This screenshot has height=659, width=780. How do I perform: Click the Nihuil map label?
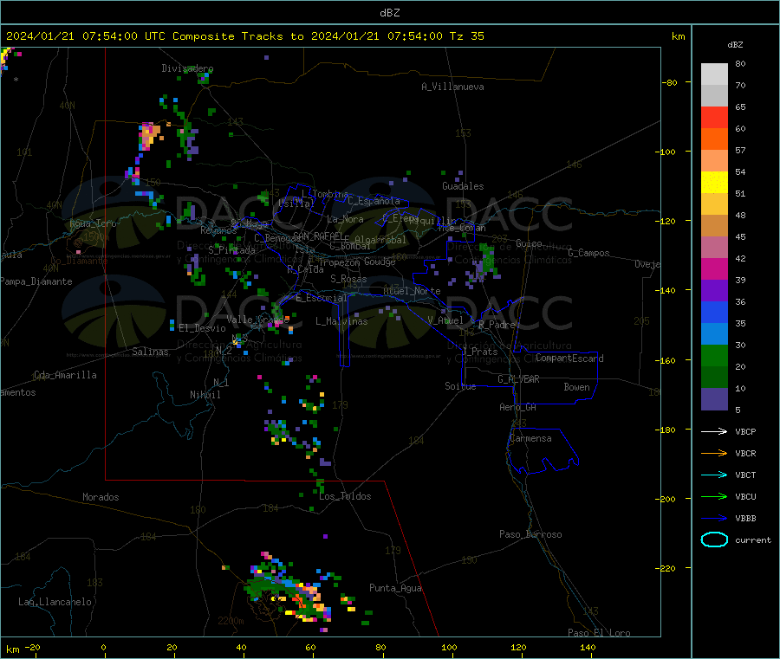click(x=205, y=395)
